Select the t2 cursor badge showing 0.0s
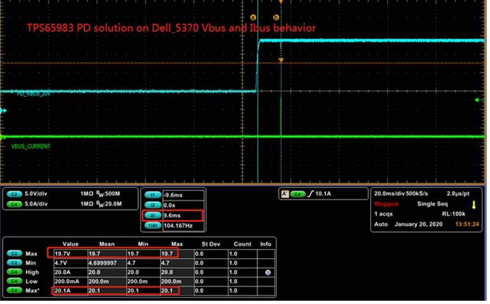490x304 pixels. [153, 206]
